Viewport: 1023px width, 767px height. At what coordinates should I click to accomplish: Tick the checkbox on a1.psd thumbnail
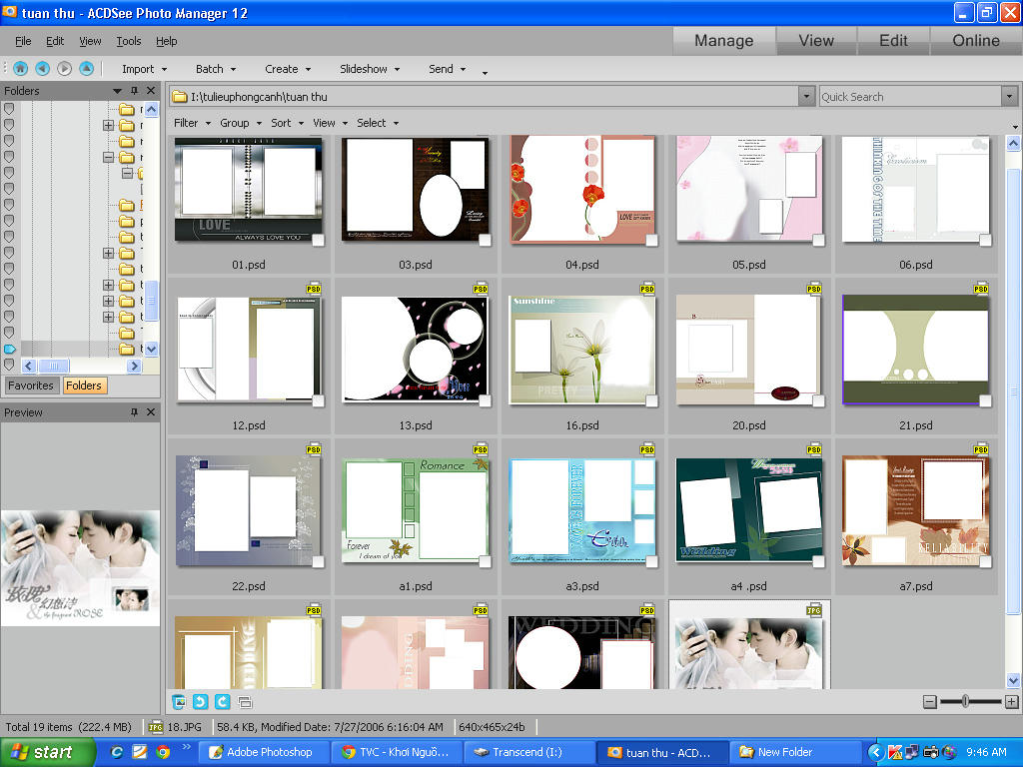(485, 561)
